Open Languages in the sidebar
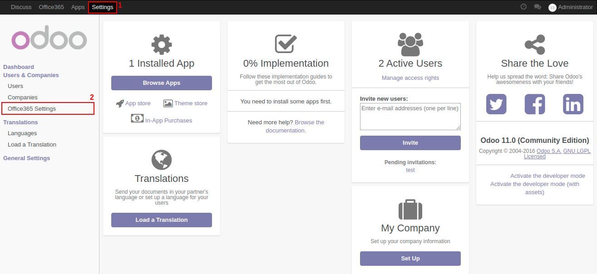 (22, 133)
